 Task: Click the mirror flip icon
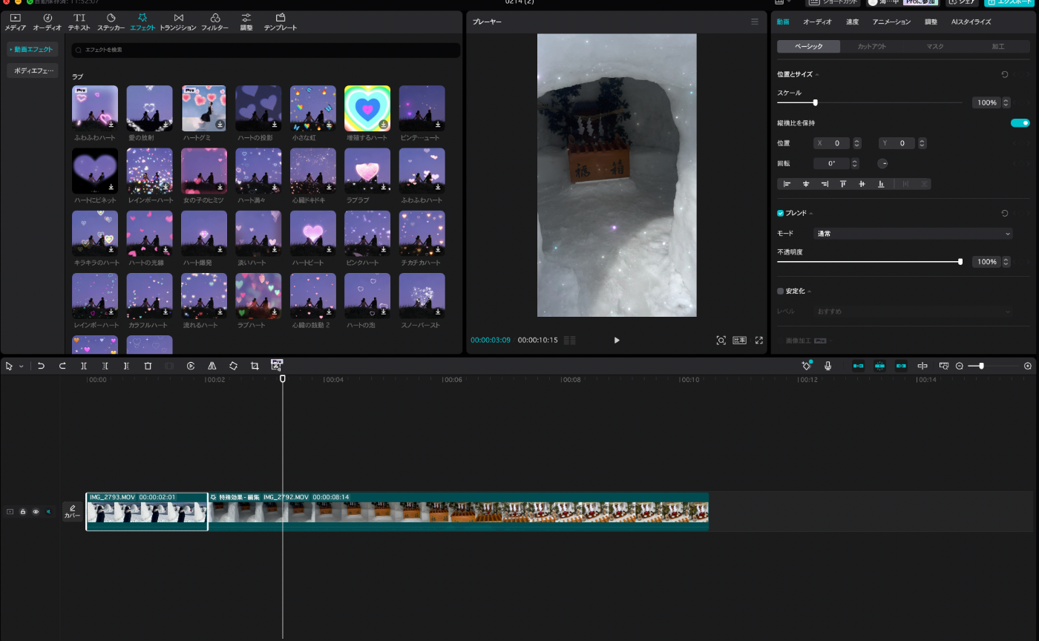(x=212, y=366)
